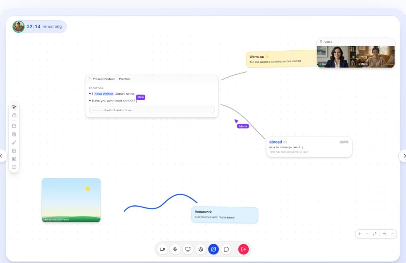Toggle the camera in call controls
Screen dimensions: 406x263
coord(162,249)
